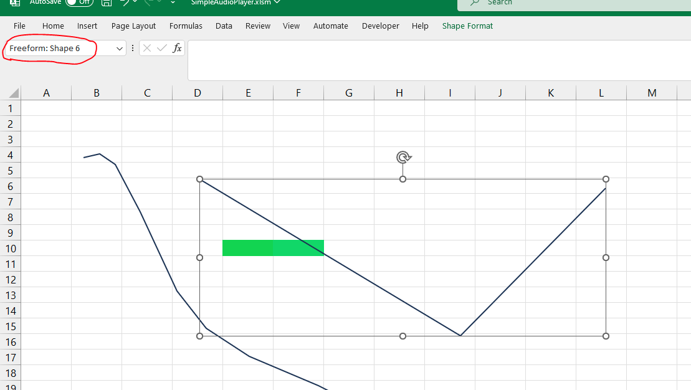Click inside the formula bar
691x390 pixels.
pyautogui.click(x=436, y=60)
